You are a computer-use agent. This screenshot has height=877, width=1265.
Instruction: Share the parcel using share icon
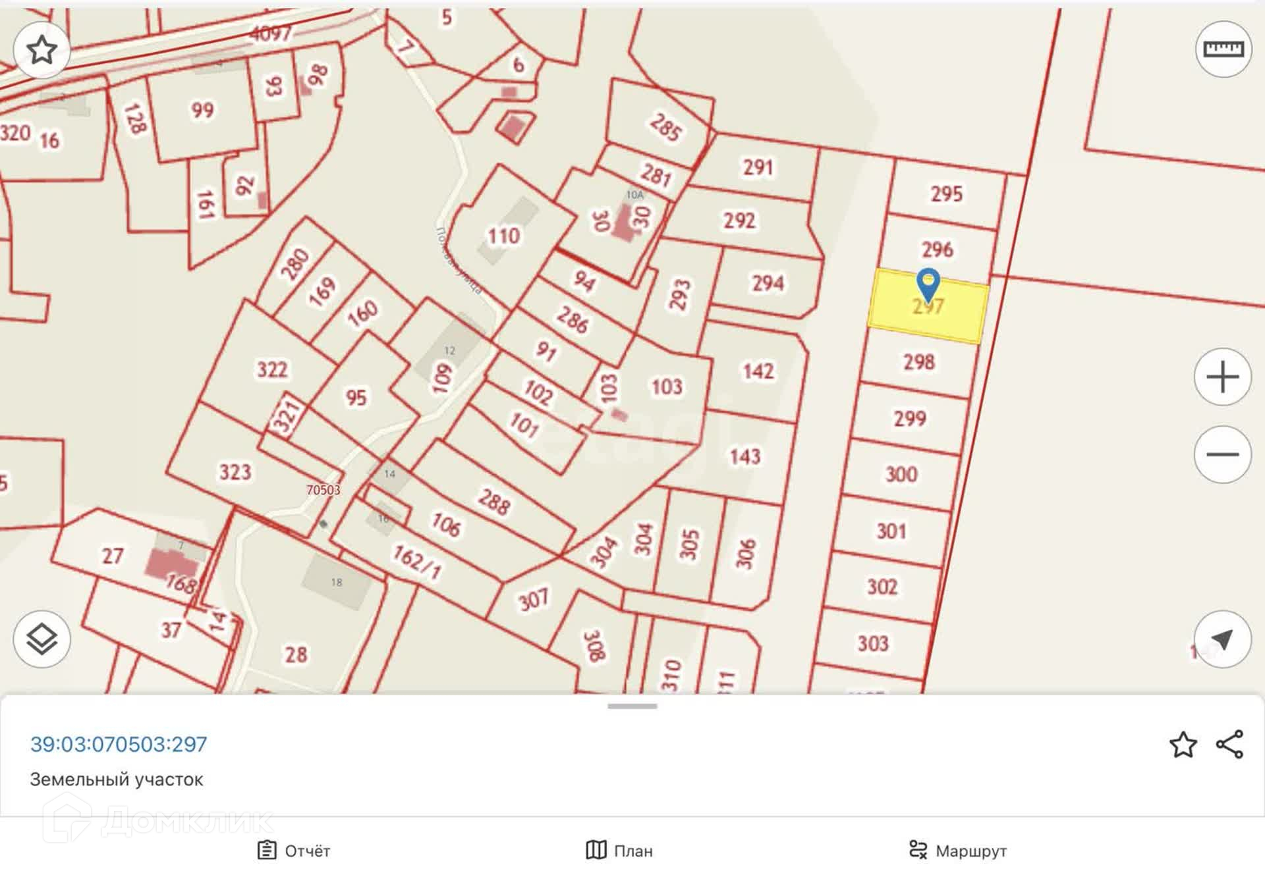pos(1229,745)
